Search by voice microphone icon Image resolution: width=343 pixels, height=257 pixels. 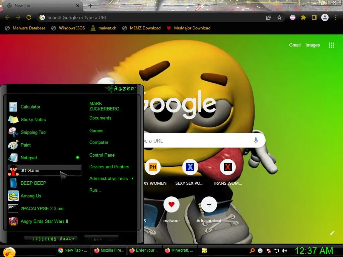[x=256, y=140]
